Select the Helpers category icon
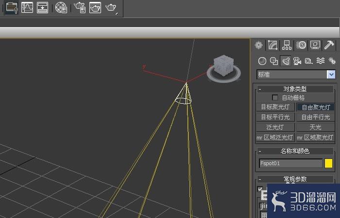This screenshot has height=218, width=340. 308,61
